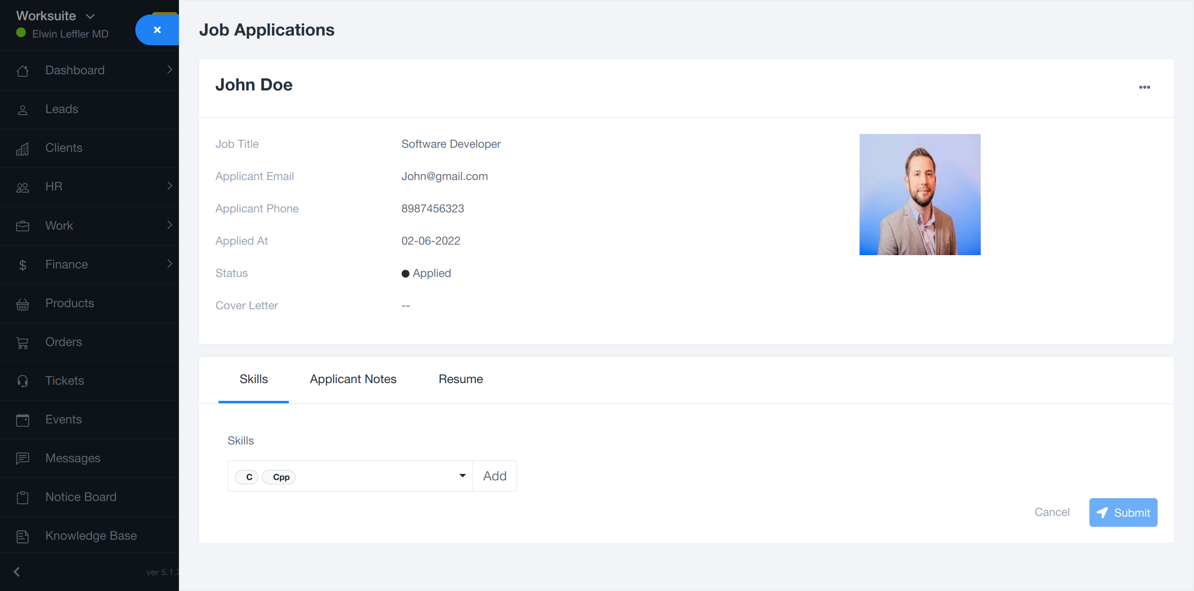The image size is (1194, 591).
Task: Click the Notice Board clipboard icon
Action: click(22, 497)
